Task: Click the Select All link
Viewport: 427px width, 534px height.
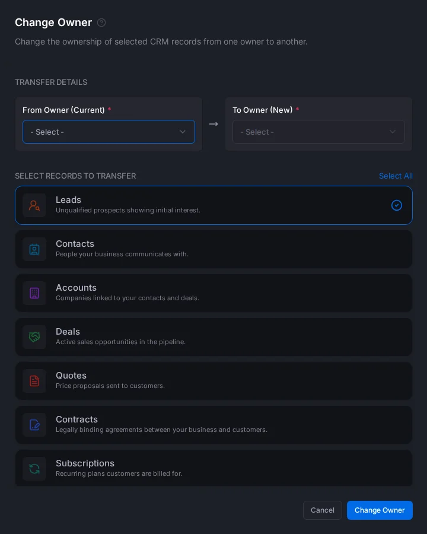Action: click(x=396, y=176)
